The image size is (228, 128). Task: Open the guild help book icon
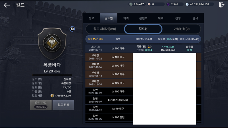(72, 29)
